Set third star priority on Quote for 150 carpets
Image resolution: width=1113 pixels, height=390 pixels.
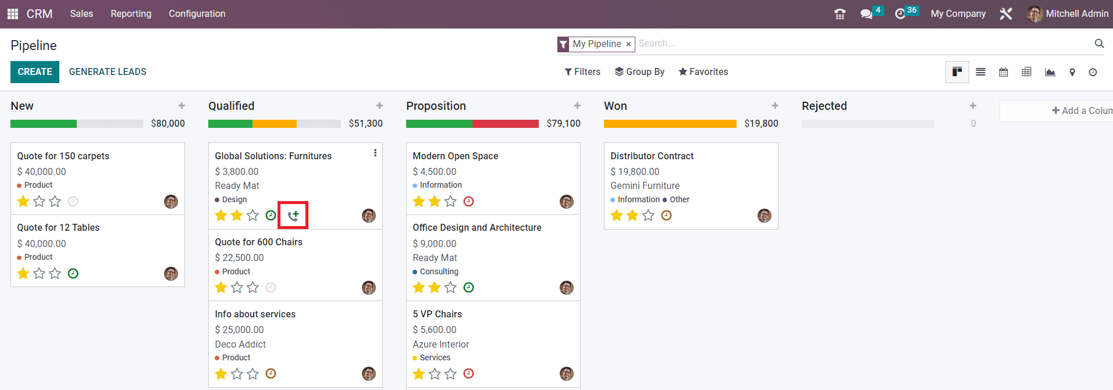pos(55,202)
